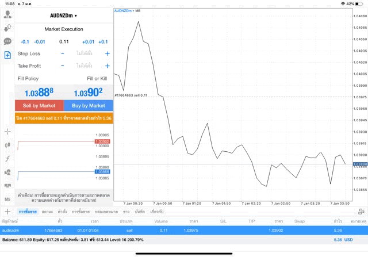Change the M5 timeframe in the sidebar
Viewport: 368px width, 257px height.
(x=7, y=199)
